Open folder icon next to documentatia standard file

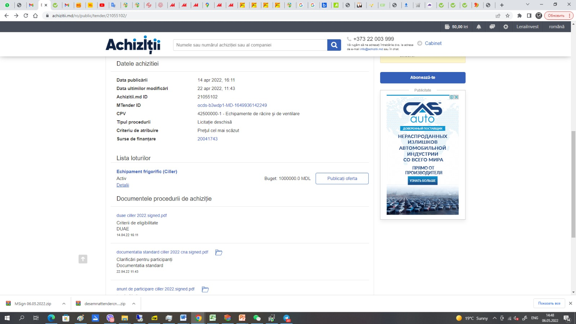(x=219, y=252)
